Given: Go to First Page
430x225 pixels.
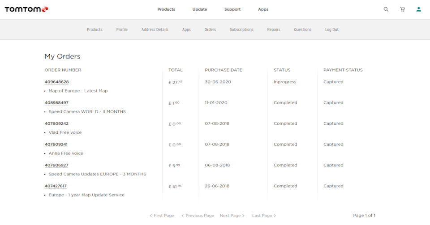Looking at the screenshot, I should pos(162,216).
